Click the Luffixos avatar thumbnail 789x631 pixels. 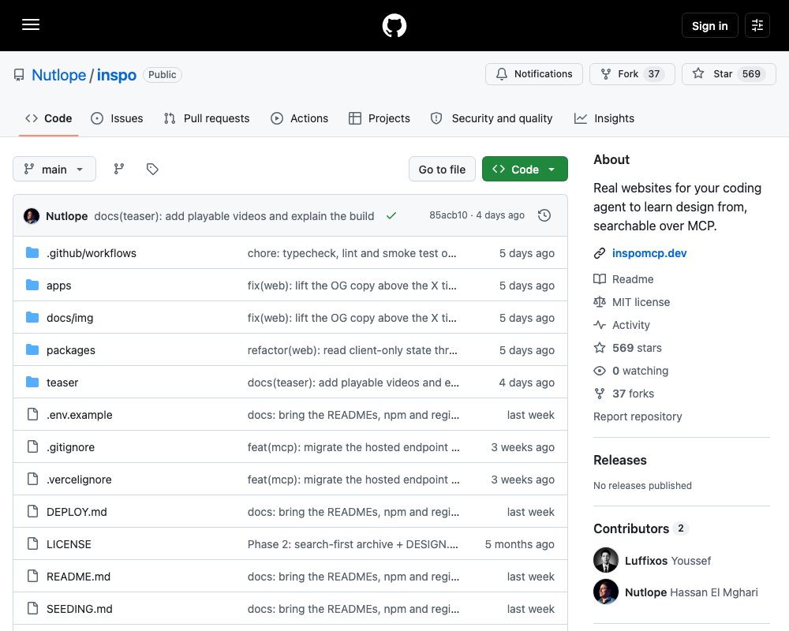coord(606,560)
